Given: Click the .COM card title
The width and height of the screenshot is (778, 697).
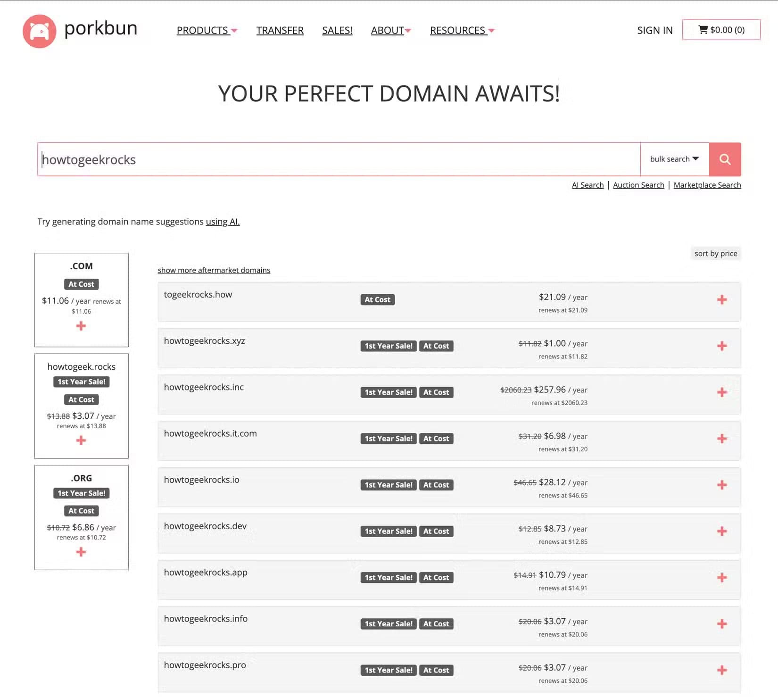Looking at the screenshot, I should click(x=82, y=266).
